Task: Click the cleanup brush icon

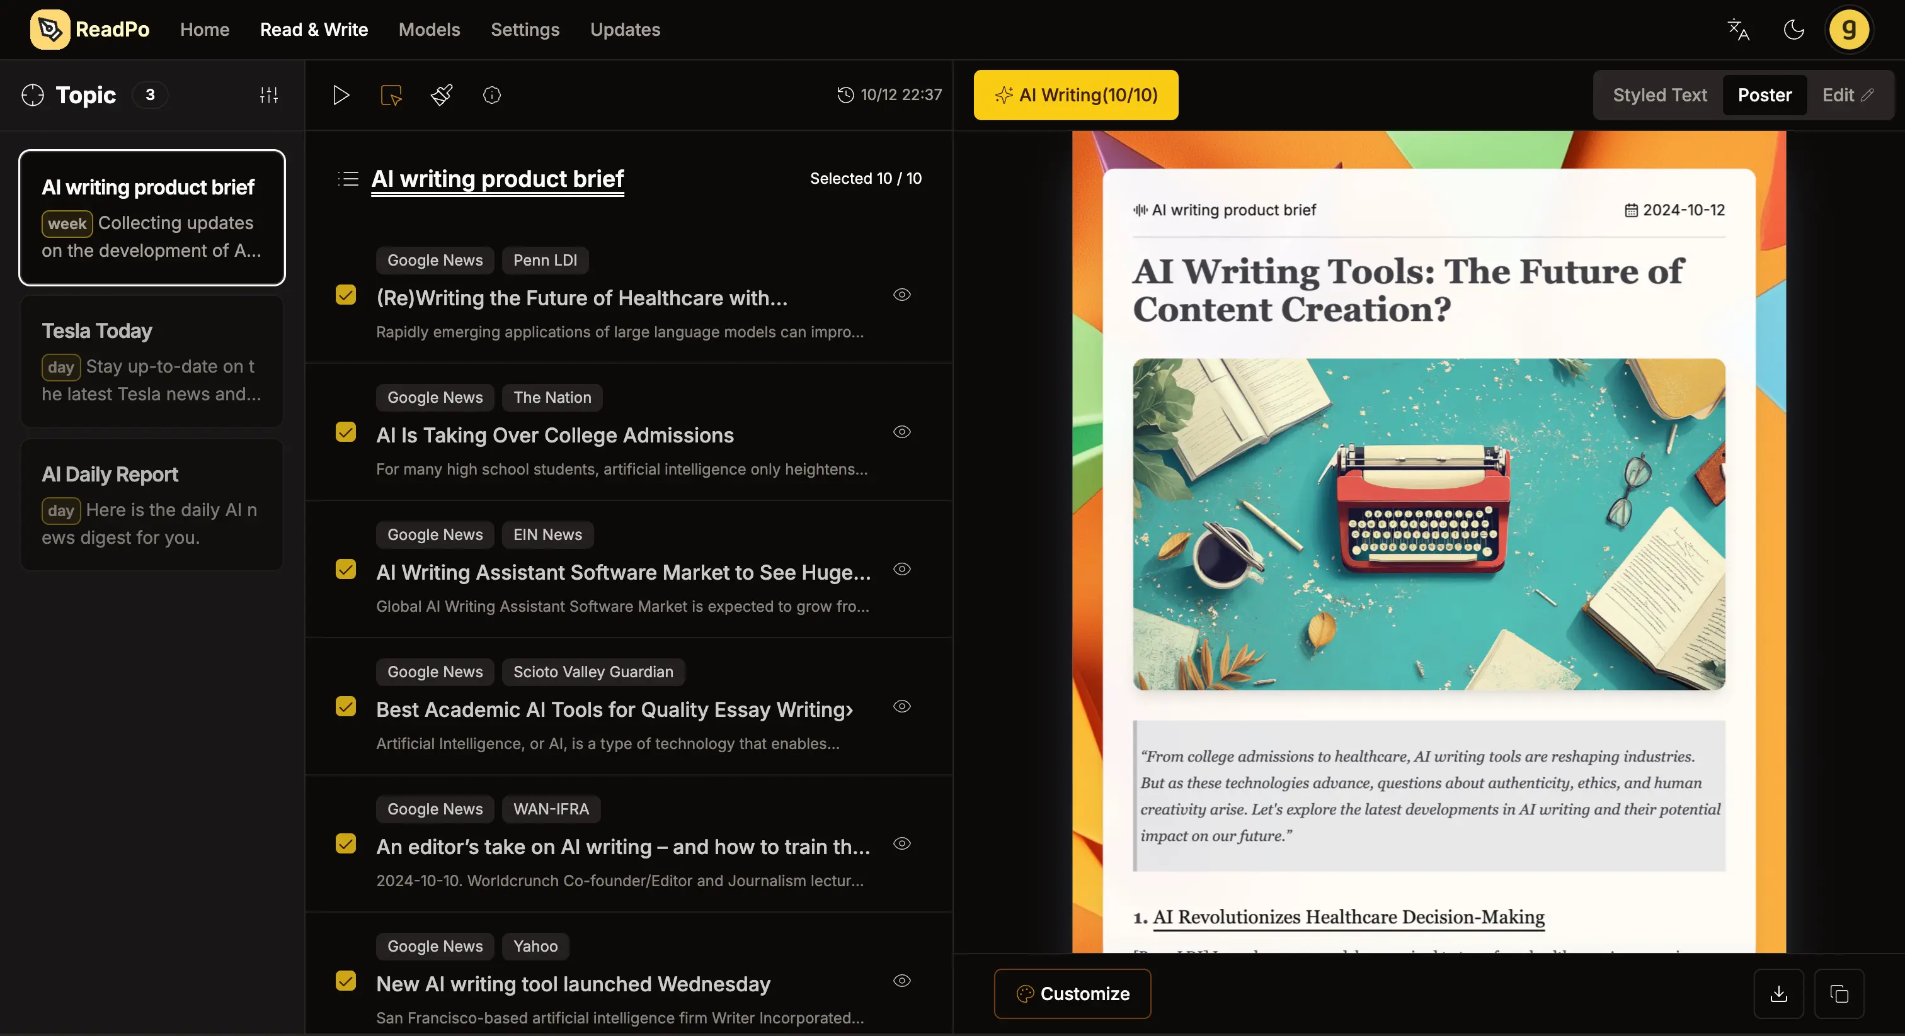Action: 442,94
